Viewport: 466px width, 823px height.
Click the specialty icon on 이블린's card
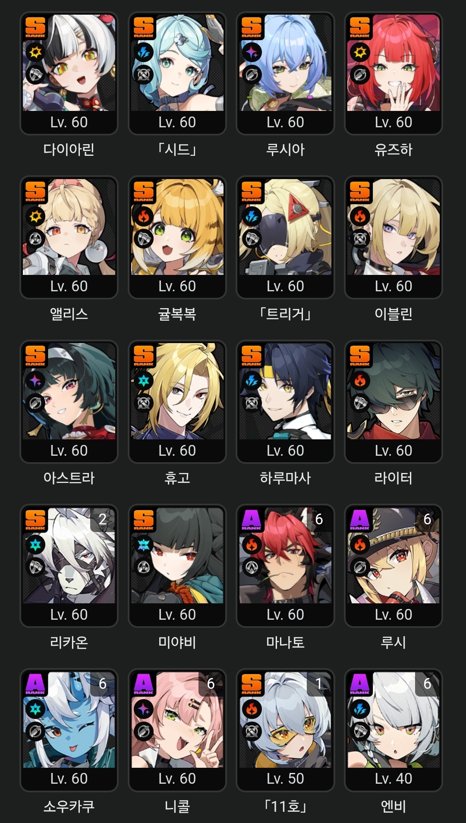click(360, 239)
